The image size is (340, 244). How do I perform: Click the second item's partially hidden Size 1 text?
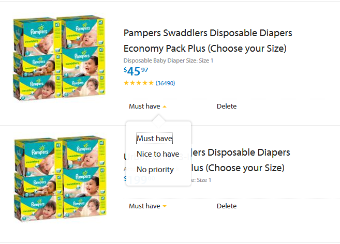pyautogui.click(x=203, y=180)
